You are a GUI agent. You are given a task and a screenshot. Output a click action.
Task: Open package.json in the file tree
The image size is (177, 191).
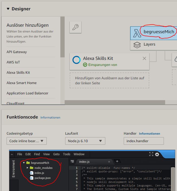pos(42,178)
